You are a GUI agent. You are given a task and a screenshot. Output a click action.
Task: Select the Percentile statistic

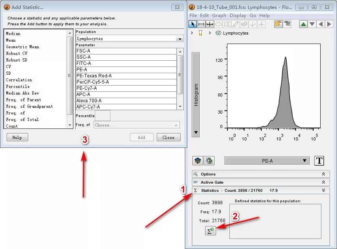(x=18, y=86)
